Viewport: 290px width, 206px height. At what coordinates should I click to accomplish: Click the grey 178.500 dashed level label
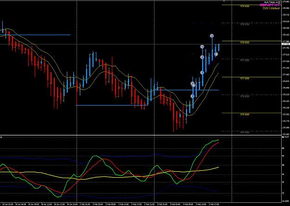point(245,24)
